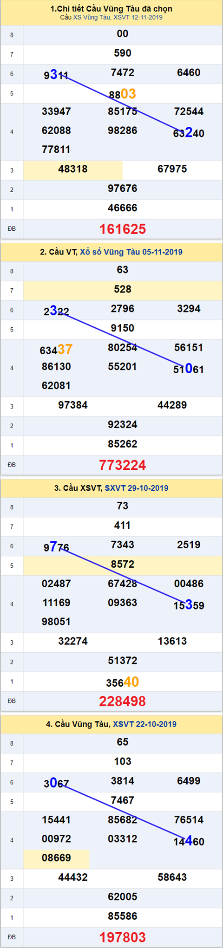Screen dimensions: 223x948
Task: Select prize number 2322
Action: click(56, 311)
